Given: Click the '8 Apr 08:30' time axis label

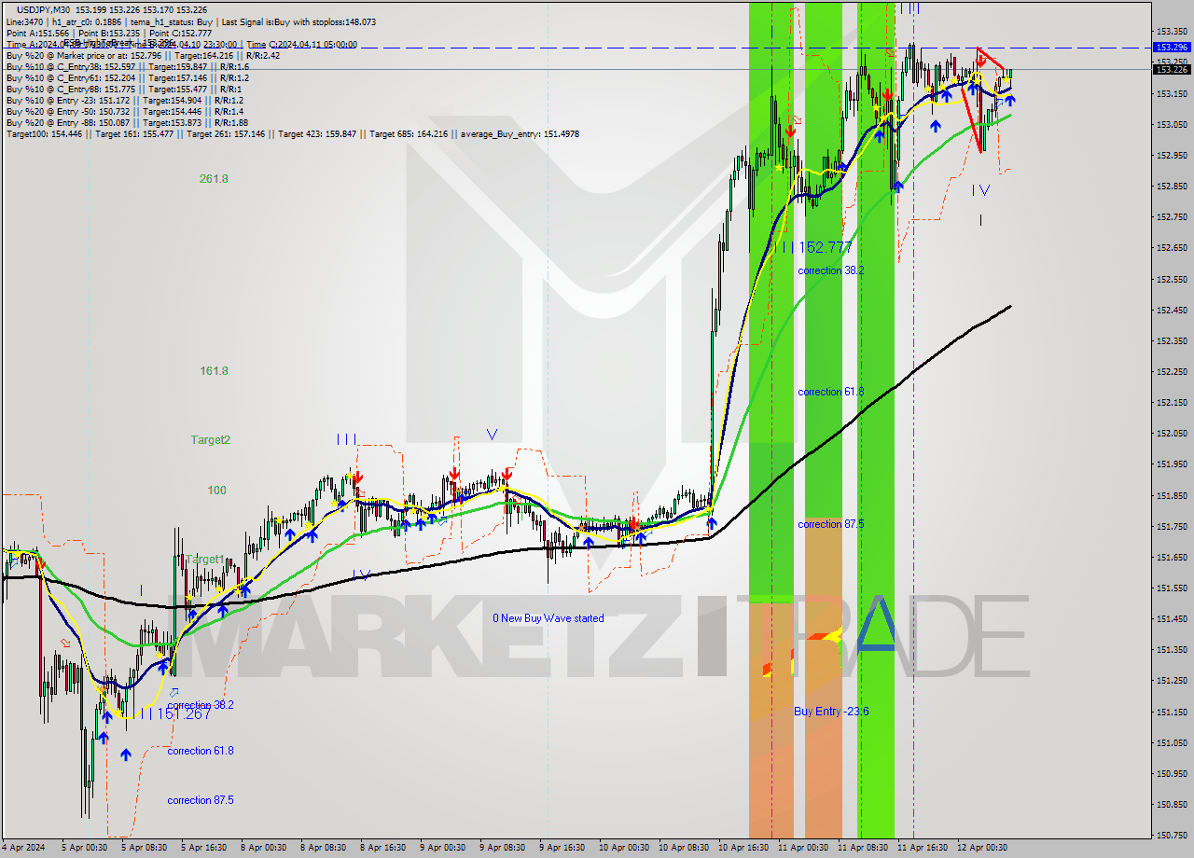Looking at the screenshot, I should tap(323, 848).
